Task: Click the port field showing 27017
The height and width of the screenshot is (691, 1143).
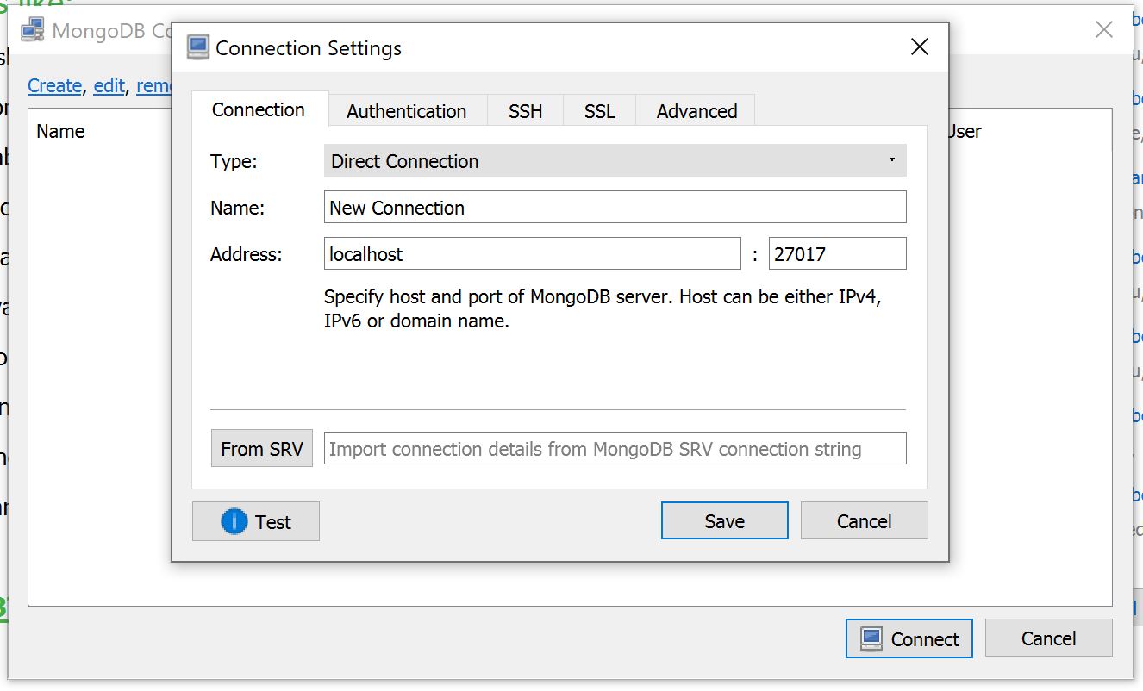Action: pos(838,254)
